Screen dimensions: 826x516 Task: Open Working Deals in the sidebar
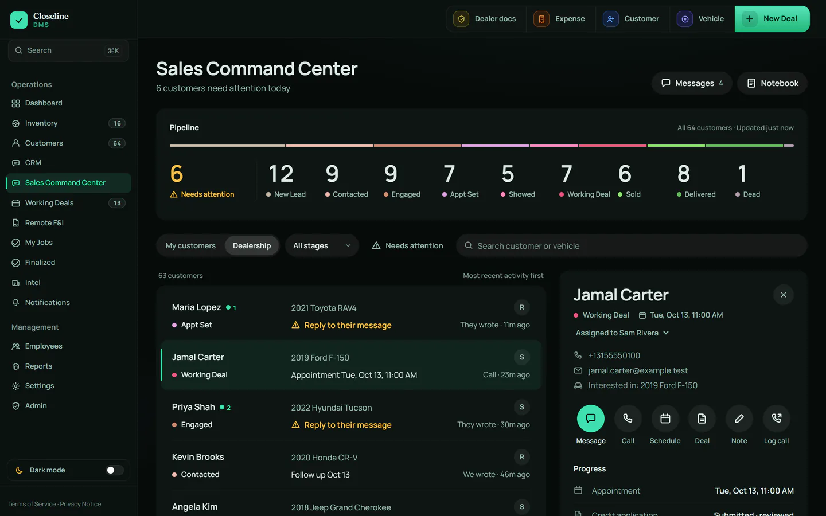pos(68,203)
